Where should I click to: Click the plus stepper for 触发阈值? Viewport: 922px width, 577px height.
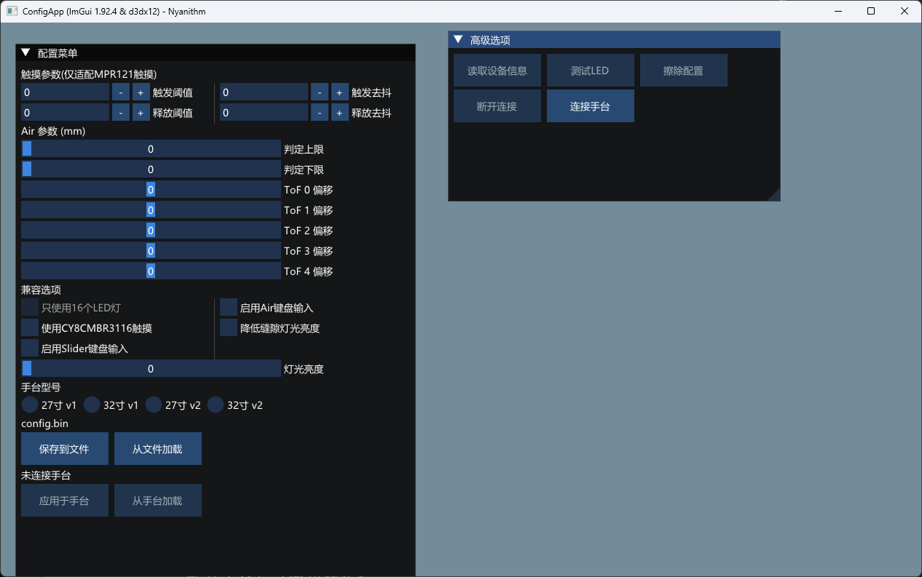[x=141, y=92]
